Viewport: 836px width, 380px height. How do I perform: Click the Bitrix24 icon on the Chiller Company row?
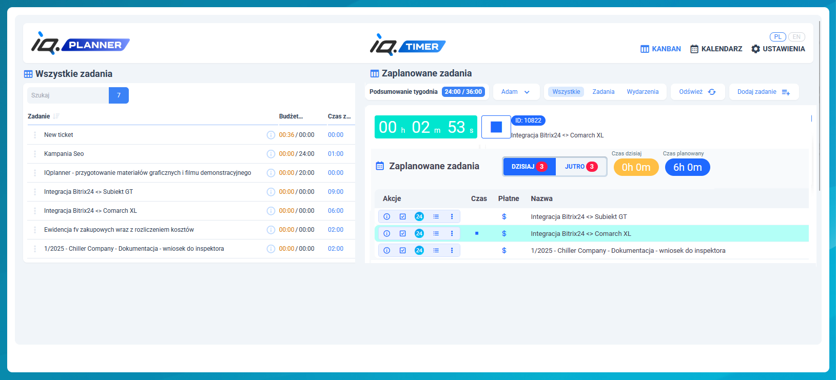point(419,250)
